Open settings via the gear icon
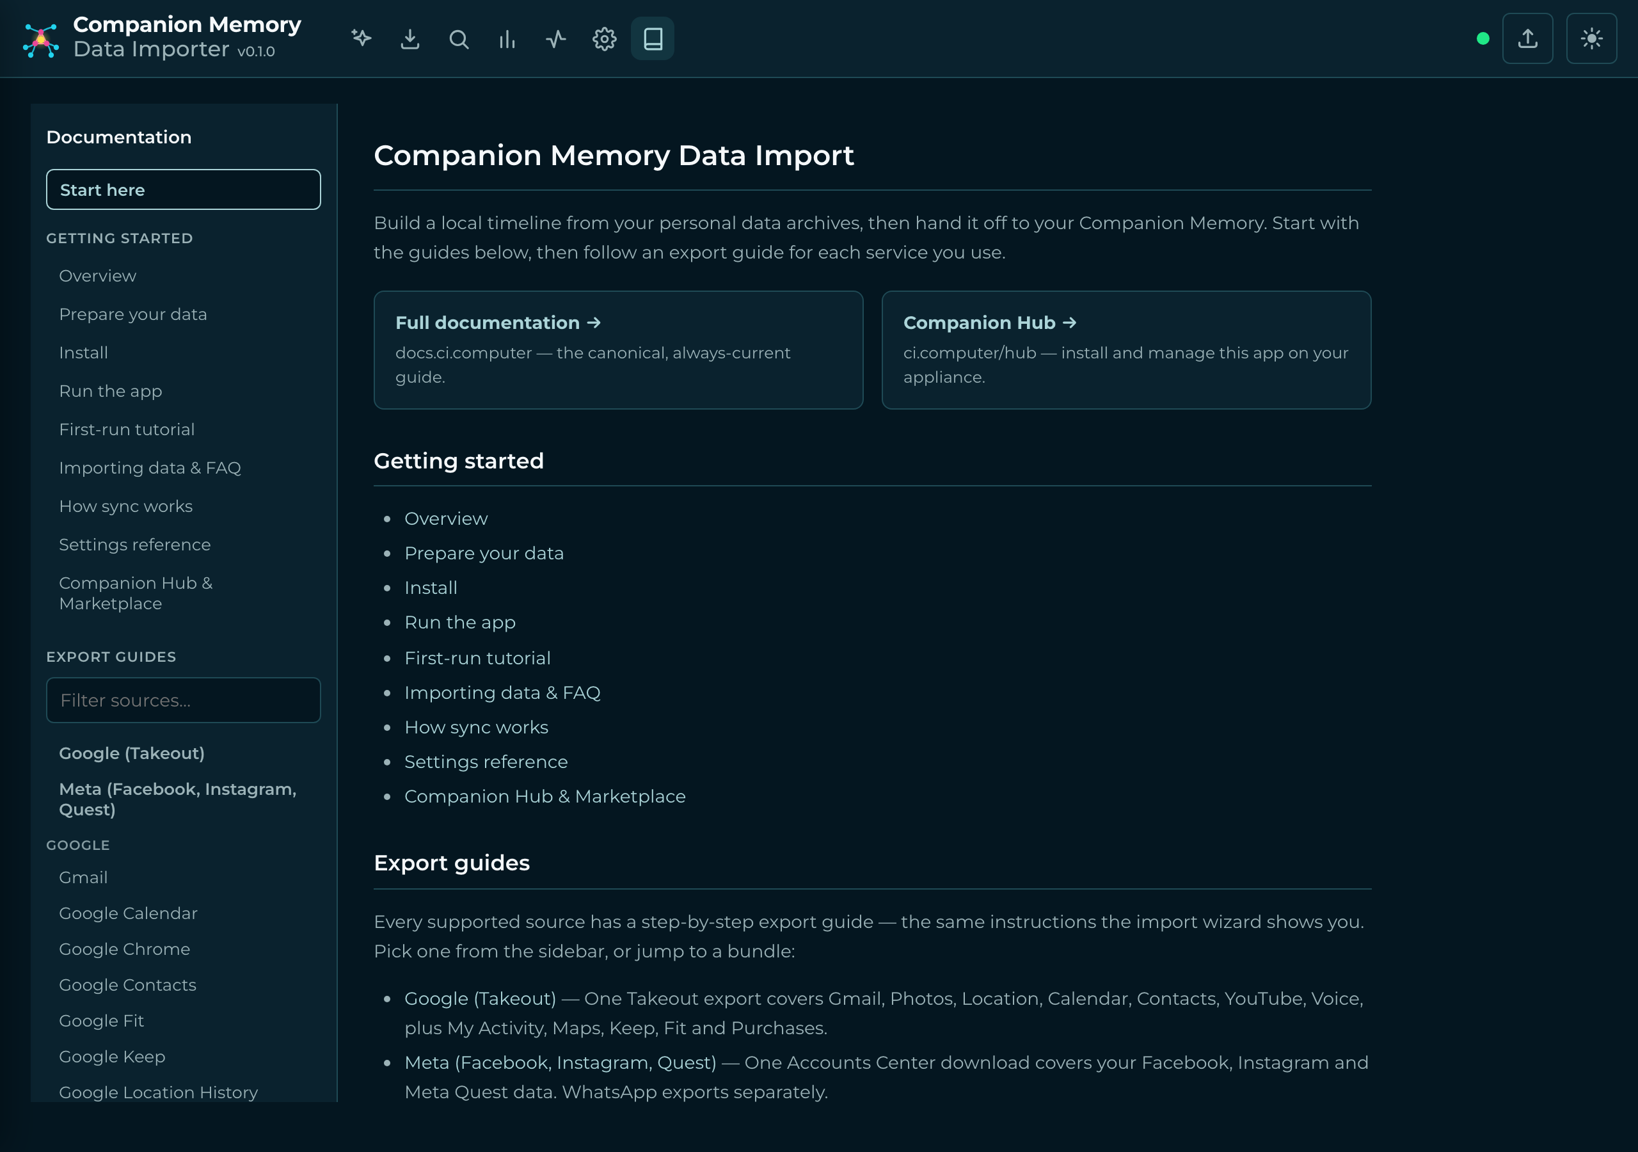This screenshot has width=1638, height=1152. [x=604, y=38]
